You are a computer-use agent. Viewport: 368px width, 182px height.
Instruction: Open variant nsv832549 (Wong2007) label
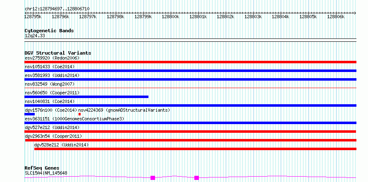[x=50, y=84]
